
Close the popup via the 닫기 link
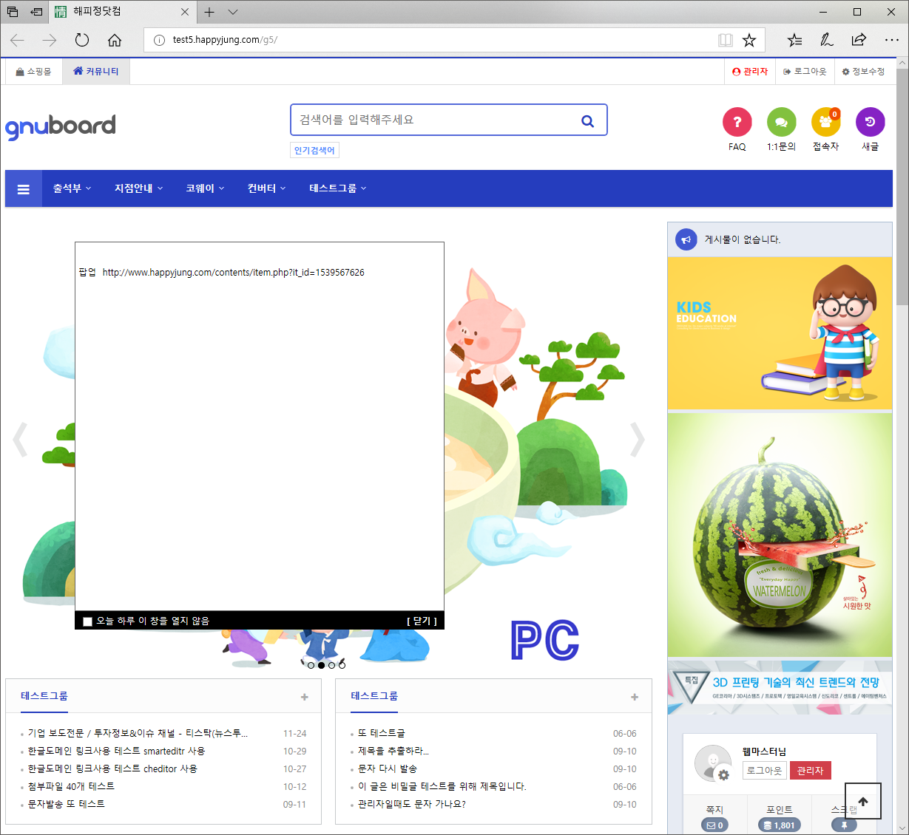point(422,621)
